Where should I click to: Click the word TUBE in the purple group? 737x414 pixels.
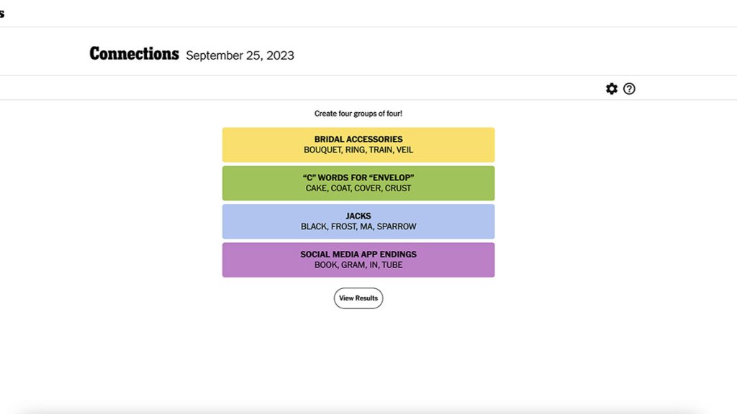(x=392, y=265)
